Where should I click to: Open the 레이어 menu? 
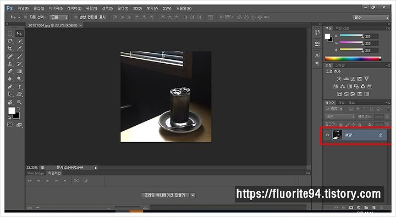[x=74, y=8]
